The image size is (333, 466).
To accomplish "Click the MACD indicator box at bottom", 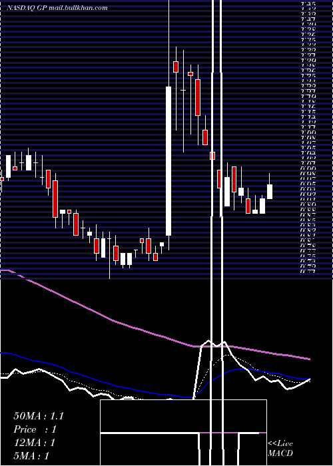I will [x=183, y=433].
